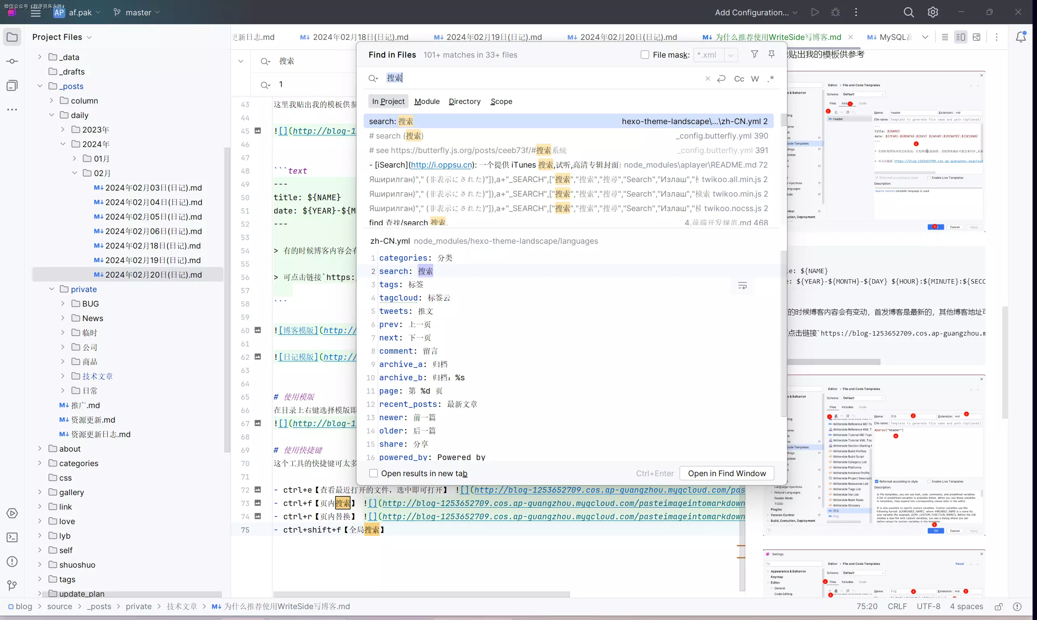
Task: Check Open results in new tab
Action: (373, 473)
